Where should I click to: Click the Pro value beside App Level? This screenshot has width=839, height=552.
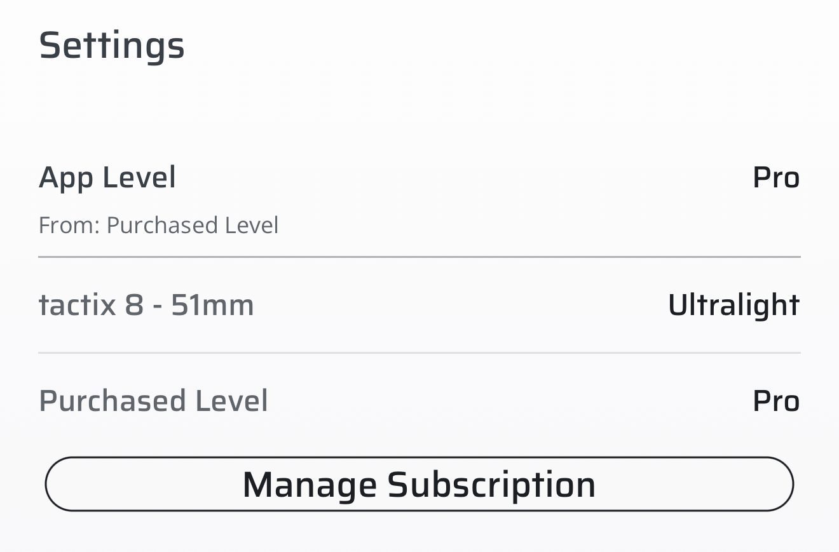[775, 177]
